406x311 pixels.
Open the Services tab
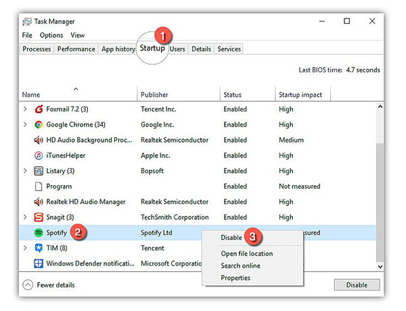(229, 49)
